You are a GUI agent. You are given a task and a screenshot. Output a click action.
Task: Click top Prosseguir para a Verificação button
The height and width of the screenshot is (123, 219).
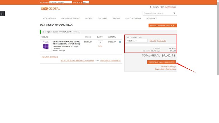[163, 25]
